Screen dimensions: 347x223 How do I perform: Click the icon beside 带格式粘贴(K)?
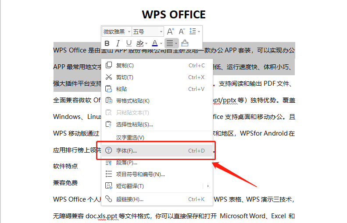[x=109, y=101]
